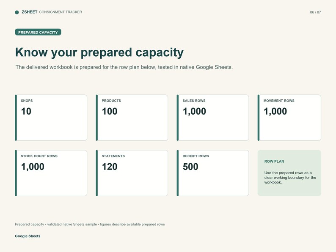Click the footer line about validated native Sheets sample
336x252 pixels.
90,224
